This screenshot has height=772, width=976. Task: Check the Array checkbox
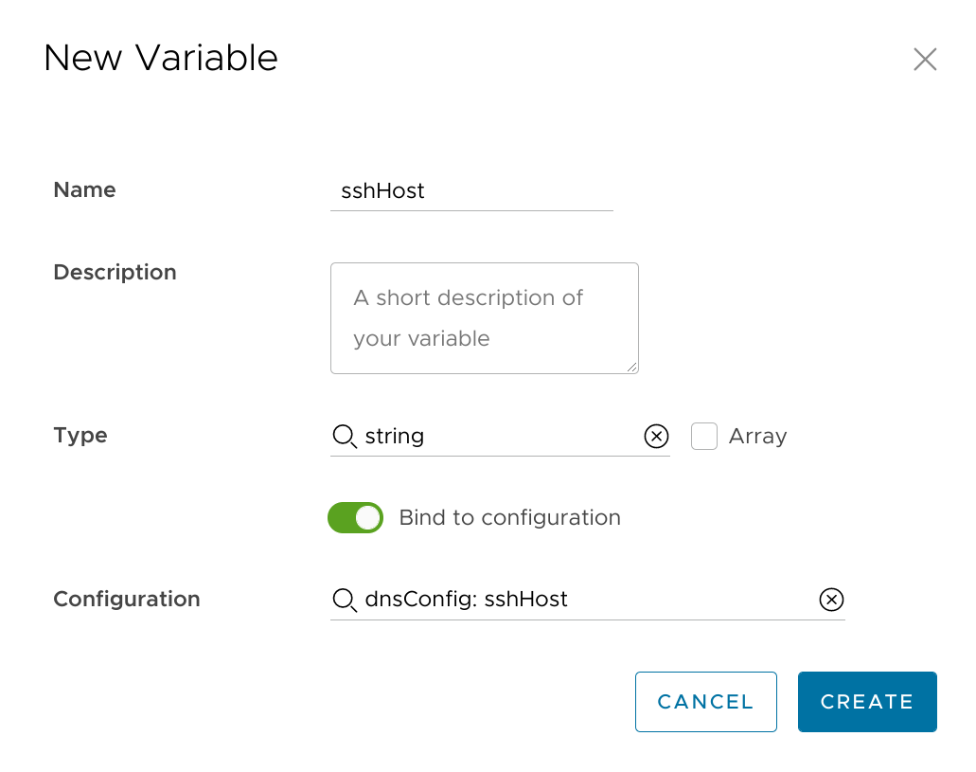click(704, 436)
